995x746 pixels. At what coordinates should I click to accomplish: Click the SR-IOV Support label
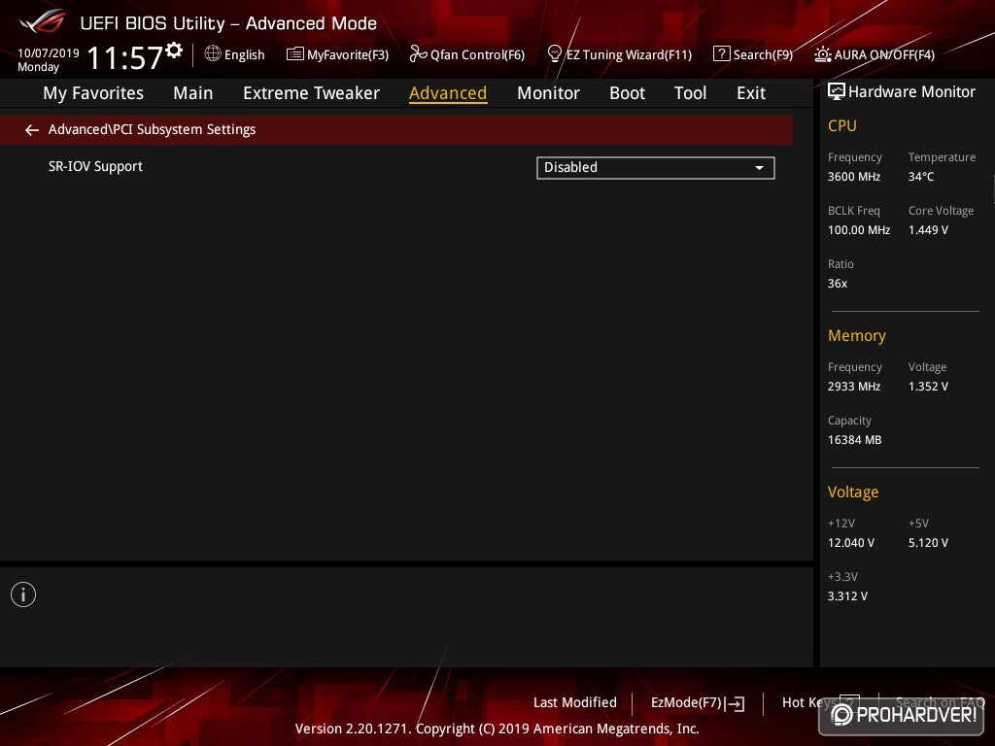coord(95,166)
